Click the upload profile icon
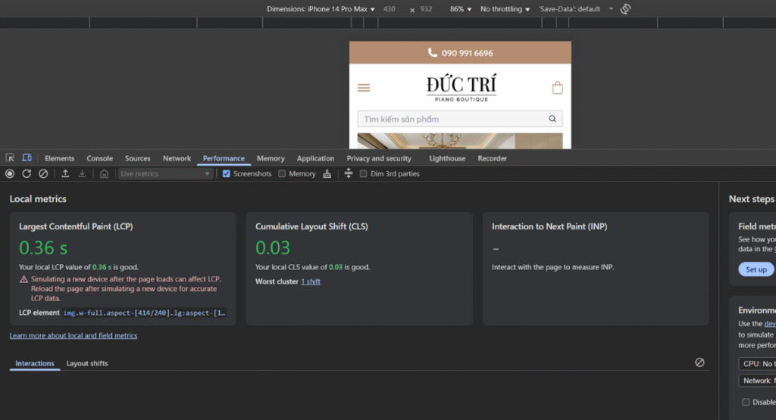Screen dimensions: 776x420 [65, 174]
